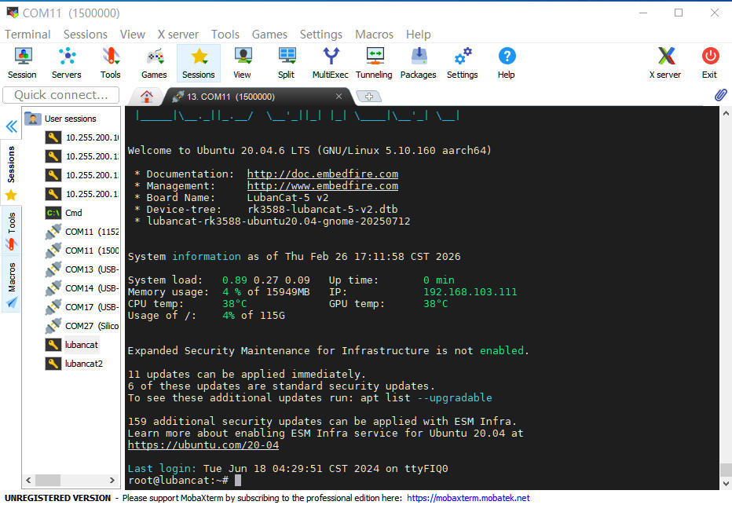Click inside the Quick connect field
The height and width of the screenshot is (505, 732).
(61, 94)
